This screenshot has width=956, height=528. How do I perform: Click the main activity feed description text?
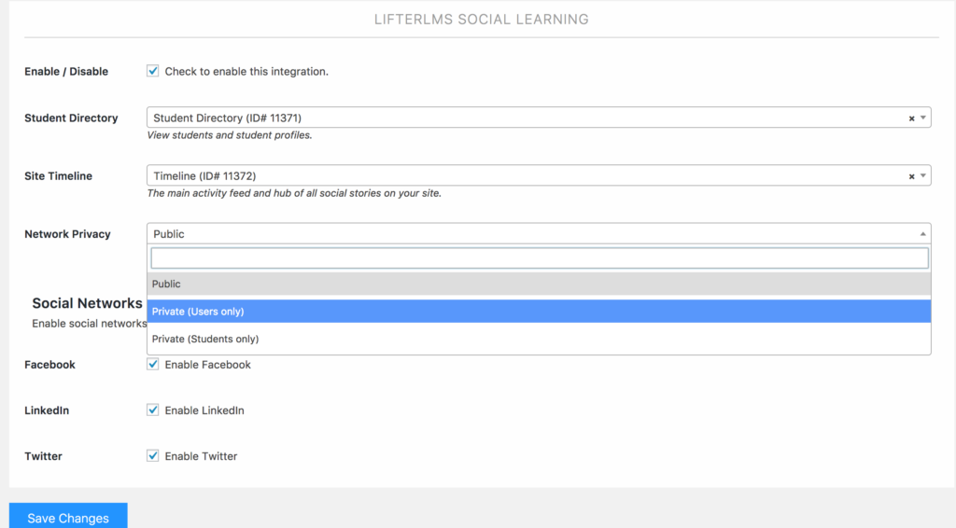pos(294,193)
